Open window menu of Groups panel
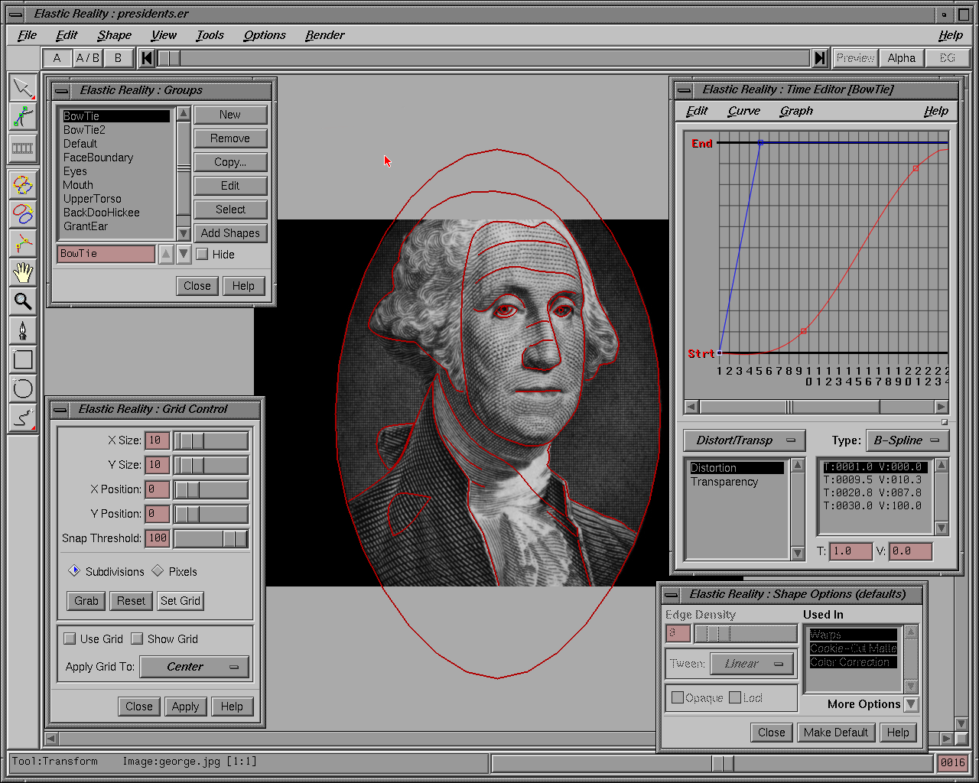This screenshot has height=783, width=979. [61, 91]
